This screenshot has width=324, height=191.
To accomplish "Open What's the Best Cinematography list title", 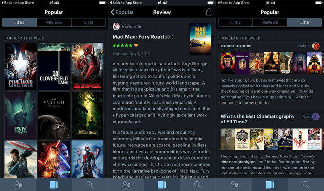I will click(x=257, y=119).
